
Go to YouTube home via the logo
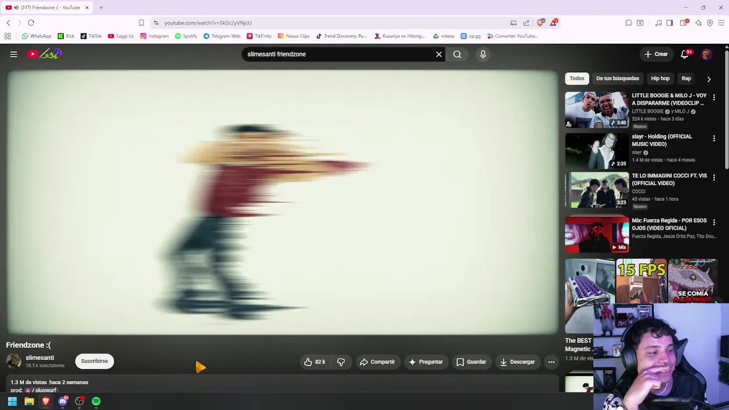tap(44, 54)
